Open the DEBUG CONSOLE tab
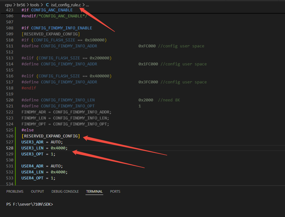The image size is (285, 217). click(65, 191)
